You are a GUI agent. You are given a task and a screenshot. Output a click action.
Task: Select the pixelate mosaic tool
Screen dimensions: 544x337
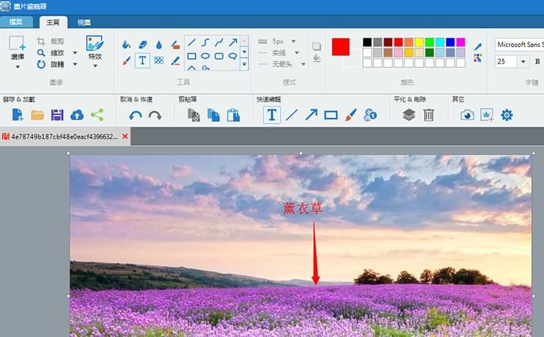[158, 61]
